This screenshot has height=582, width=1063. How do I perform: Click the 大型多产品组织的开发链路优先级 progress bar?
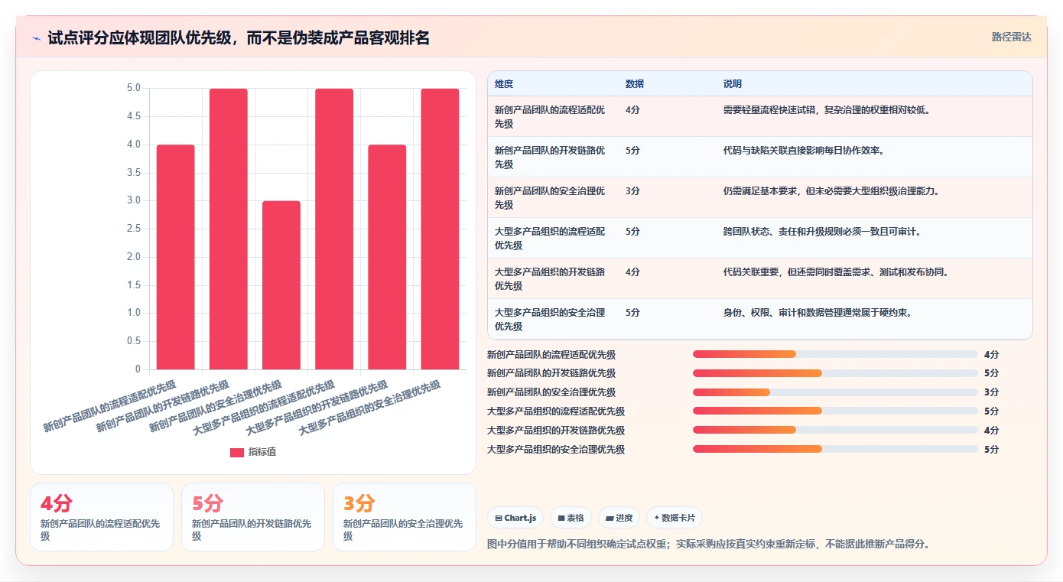pyautogui.click(x=835, y=430)
